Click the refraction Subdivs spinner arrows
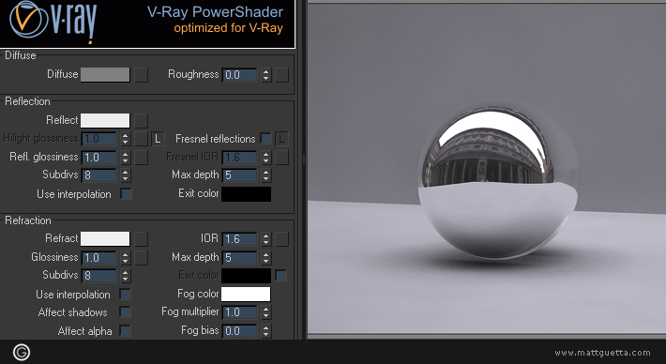Viewport: 666px width, 364px height. [x=126, y=276]
